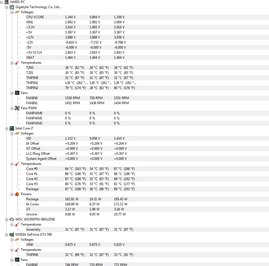Collapse the Gigabyte Temperatures group
The height and width of the screenshot is (266, 269).
click(12, 63)
